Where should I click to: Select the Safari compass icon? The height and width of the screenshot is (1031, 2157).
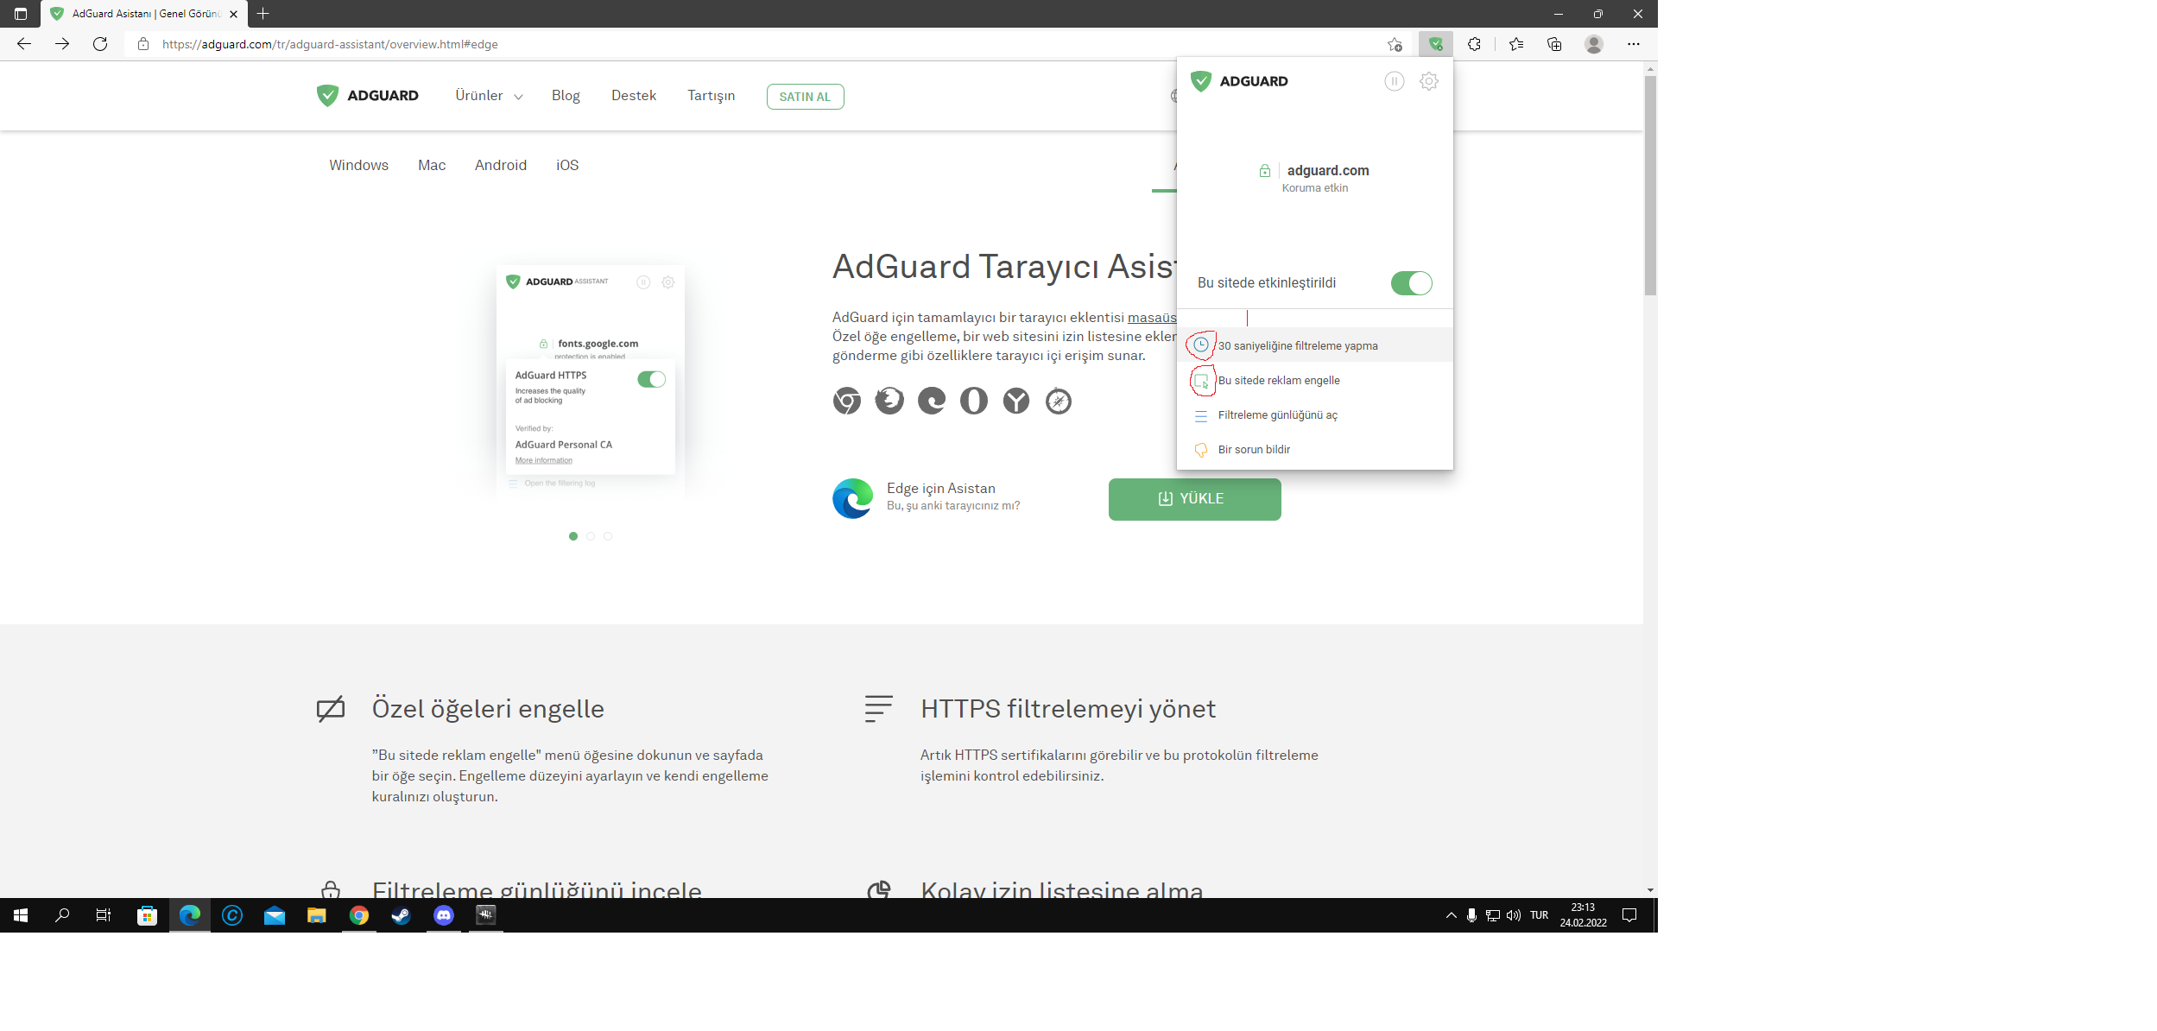point(1058,401)
